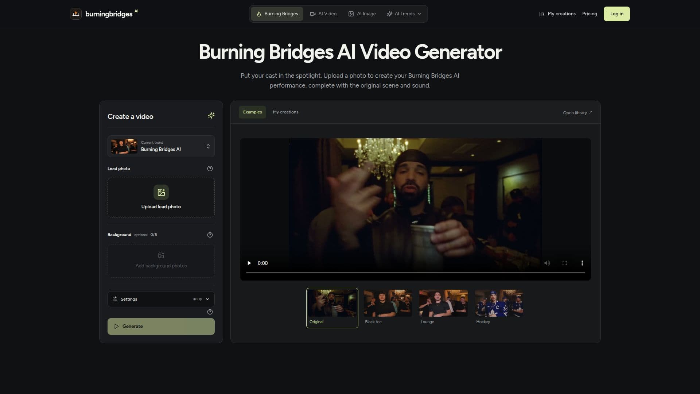Click the Upload lead photo image icon

tap(161, 192)
